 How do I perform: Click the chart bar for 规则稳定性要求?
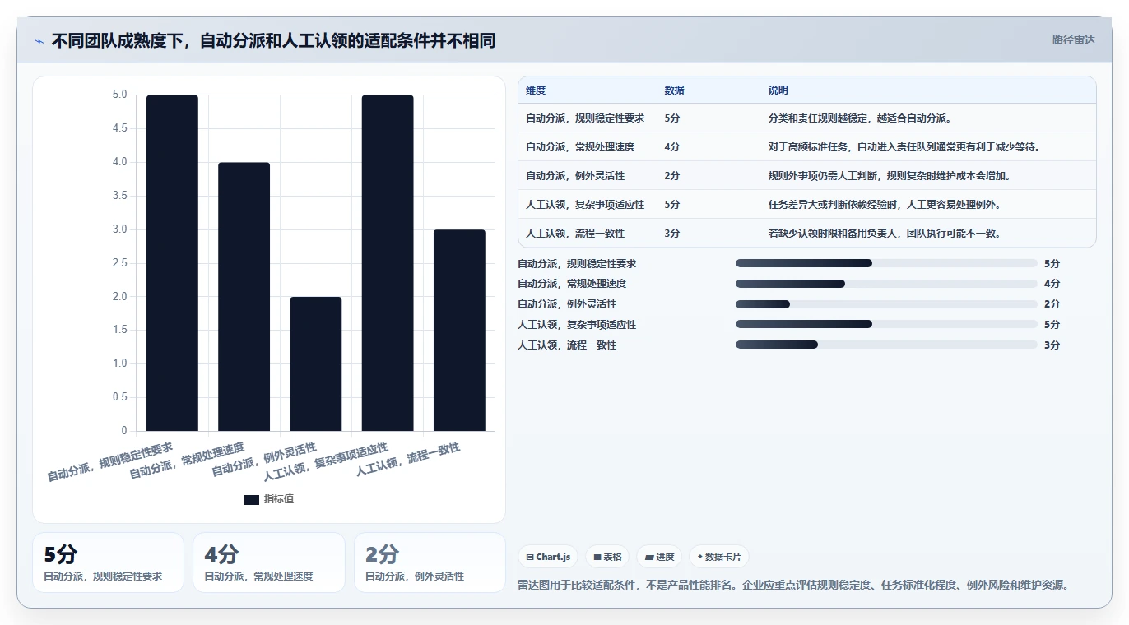(172, 263)
